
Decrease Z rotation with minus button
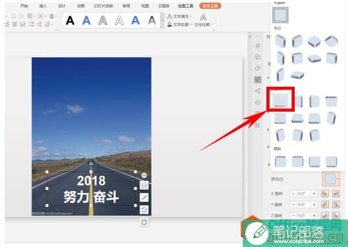(293, 215)
